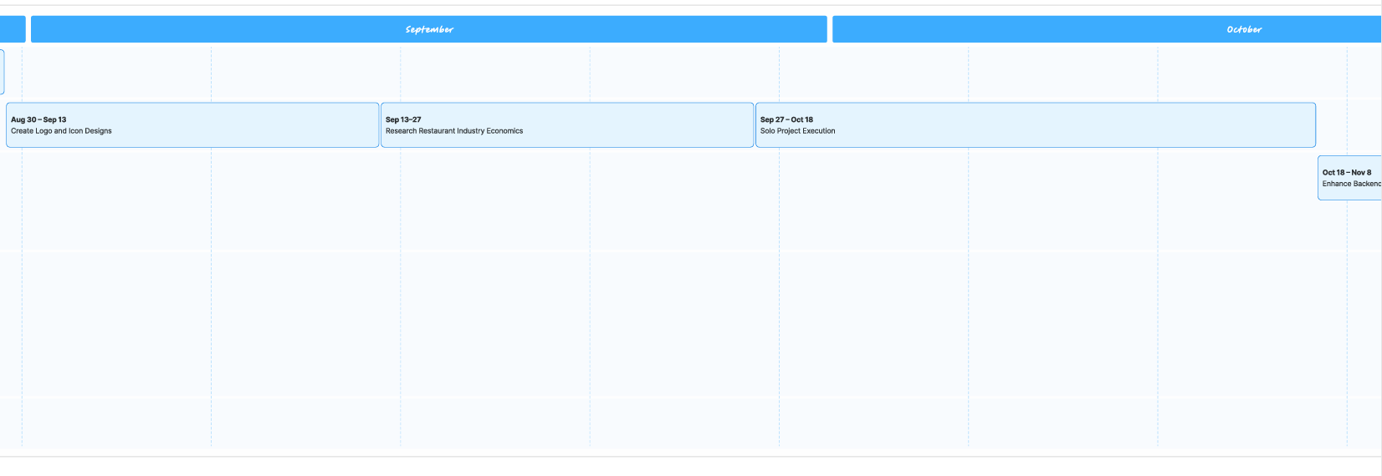Click the "September" header text
The image size is (1382, 476).
pyautogui.click(x=429, y=29)
